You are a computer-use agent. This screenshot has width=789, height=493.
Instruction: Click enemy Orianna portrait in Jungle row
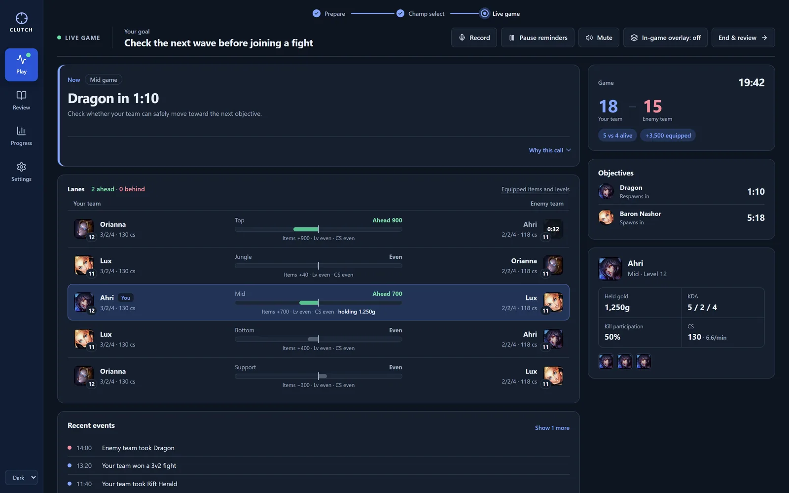[x=553, y=265]
